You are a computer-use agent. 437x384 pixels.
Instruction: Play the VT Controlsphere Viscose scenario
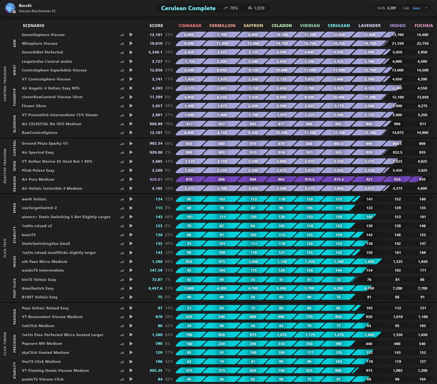point(131,79)
